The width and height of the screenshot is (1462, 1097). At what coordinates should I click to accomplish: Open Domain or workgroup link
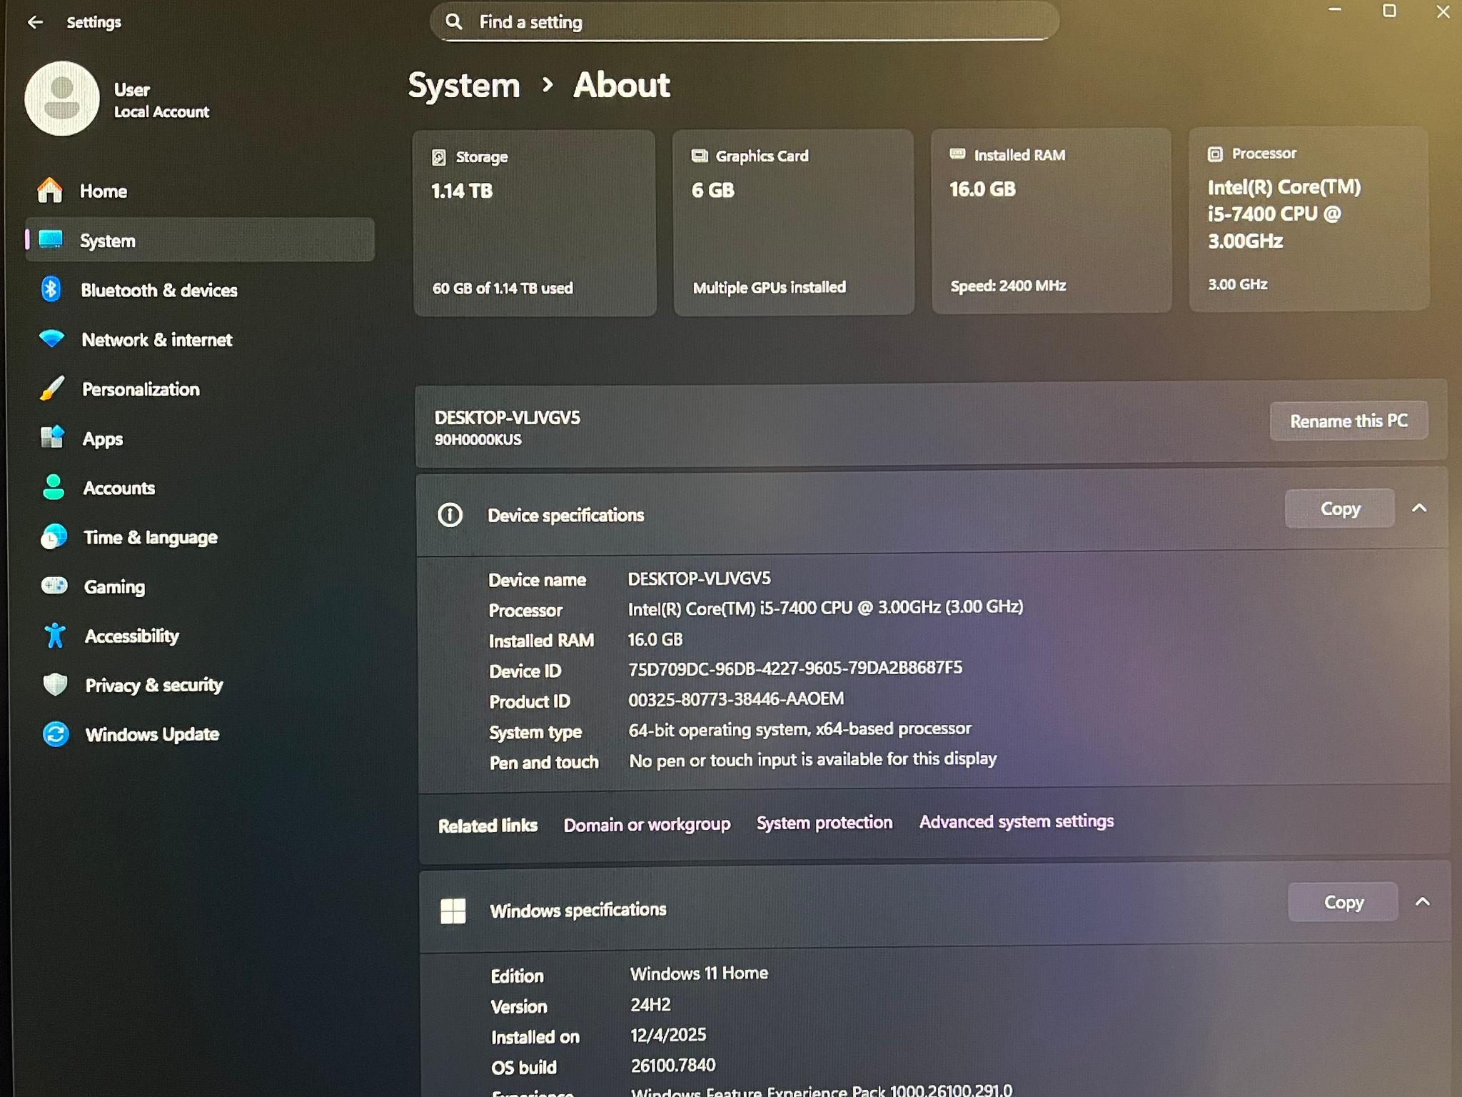(x=647, y=824)
